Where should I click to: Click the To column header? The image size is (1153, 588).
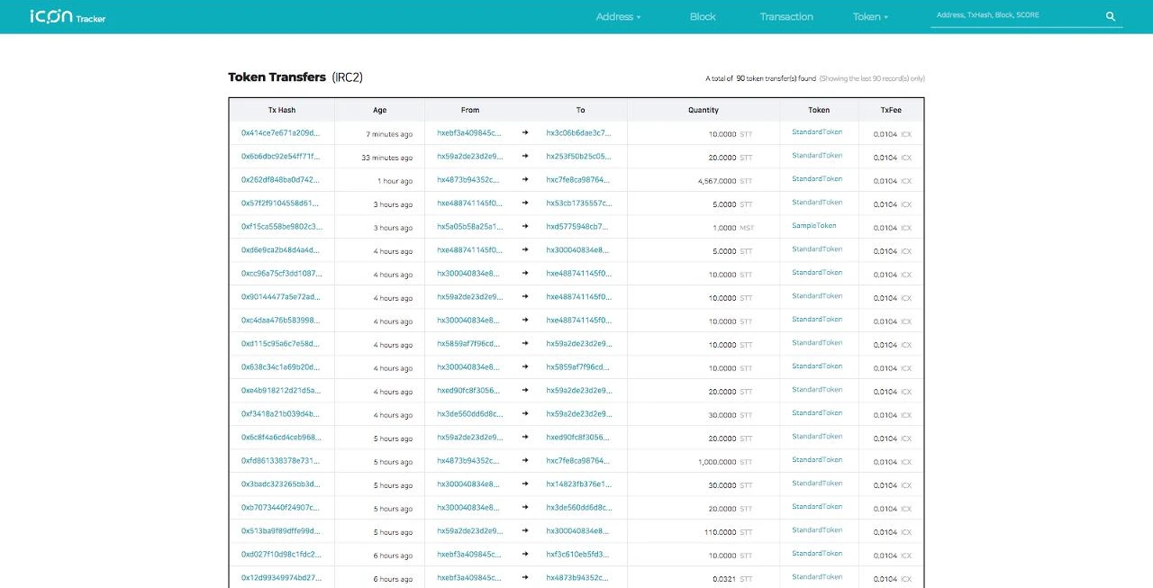tap(580, 110)
